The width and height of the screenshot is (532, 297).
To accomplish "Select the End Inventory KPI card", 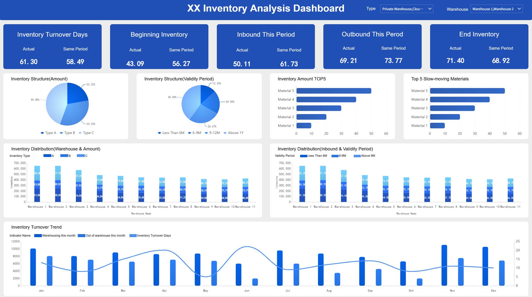I will (x=479, y=47).
